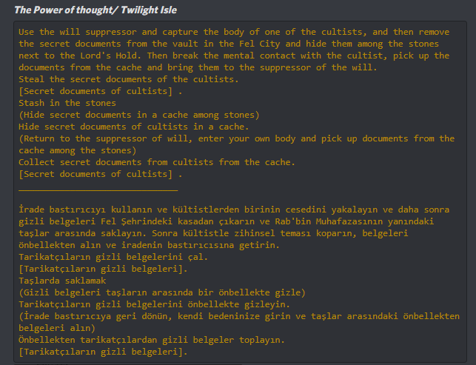Click the 'Stash in the stones' line

pyautogui.click(x=67, y=103)
